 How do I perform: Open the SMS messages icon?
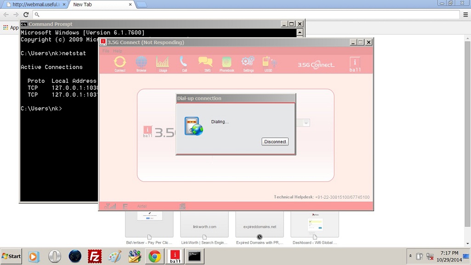pyautogui.click(x=205, y=63)
